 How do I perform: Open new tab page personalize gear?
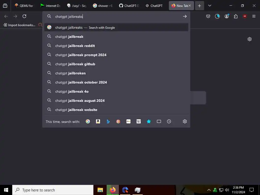250,39
